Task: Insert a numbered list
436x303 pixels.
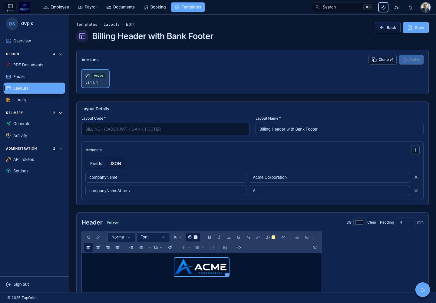Action: [x=307, y=237]
